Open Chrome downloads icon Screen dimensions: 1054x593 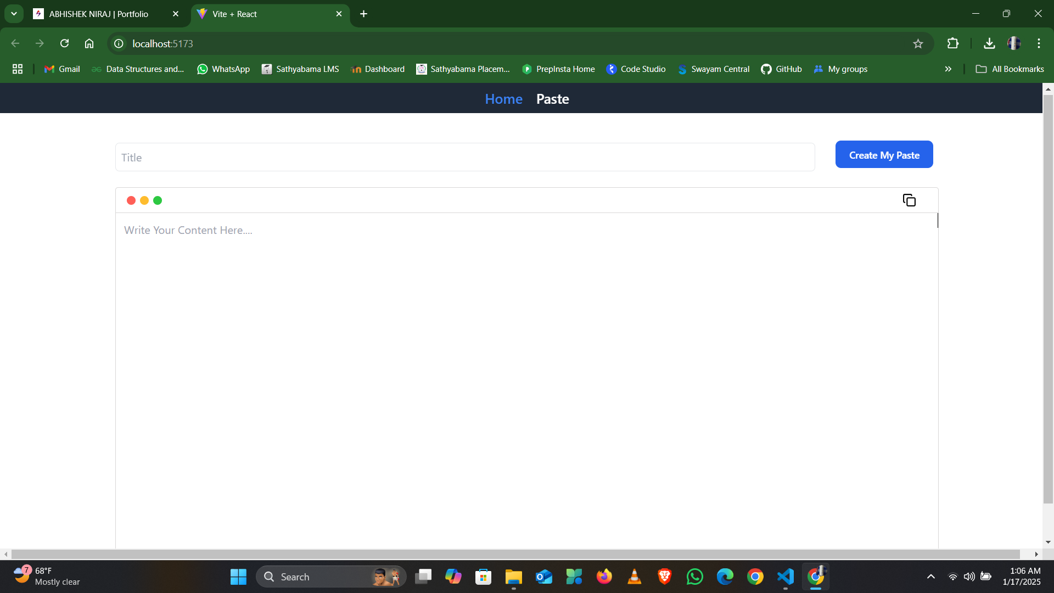(989, 43)
